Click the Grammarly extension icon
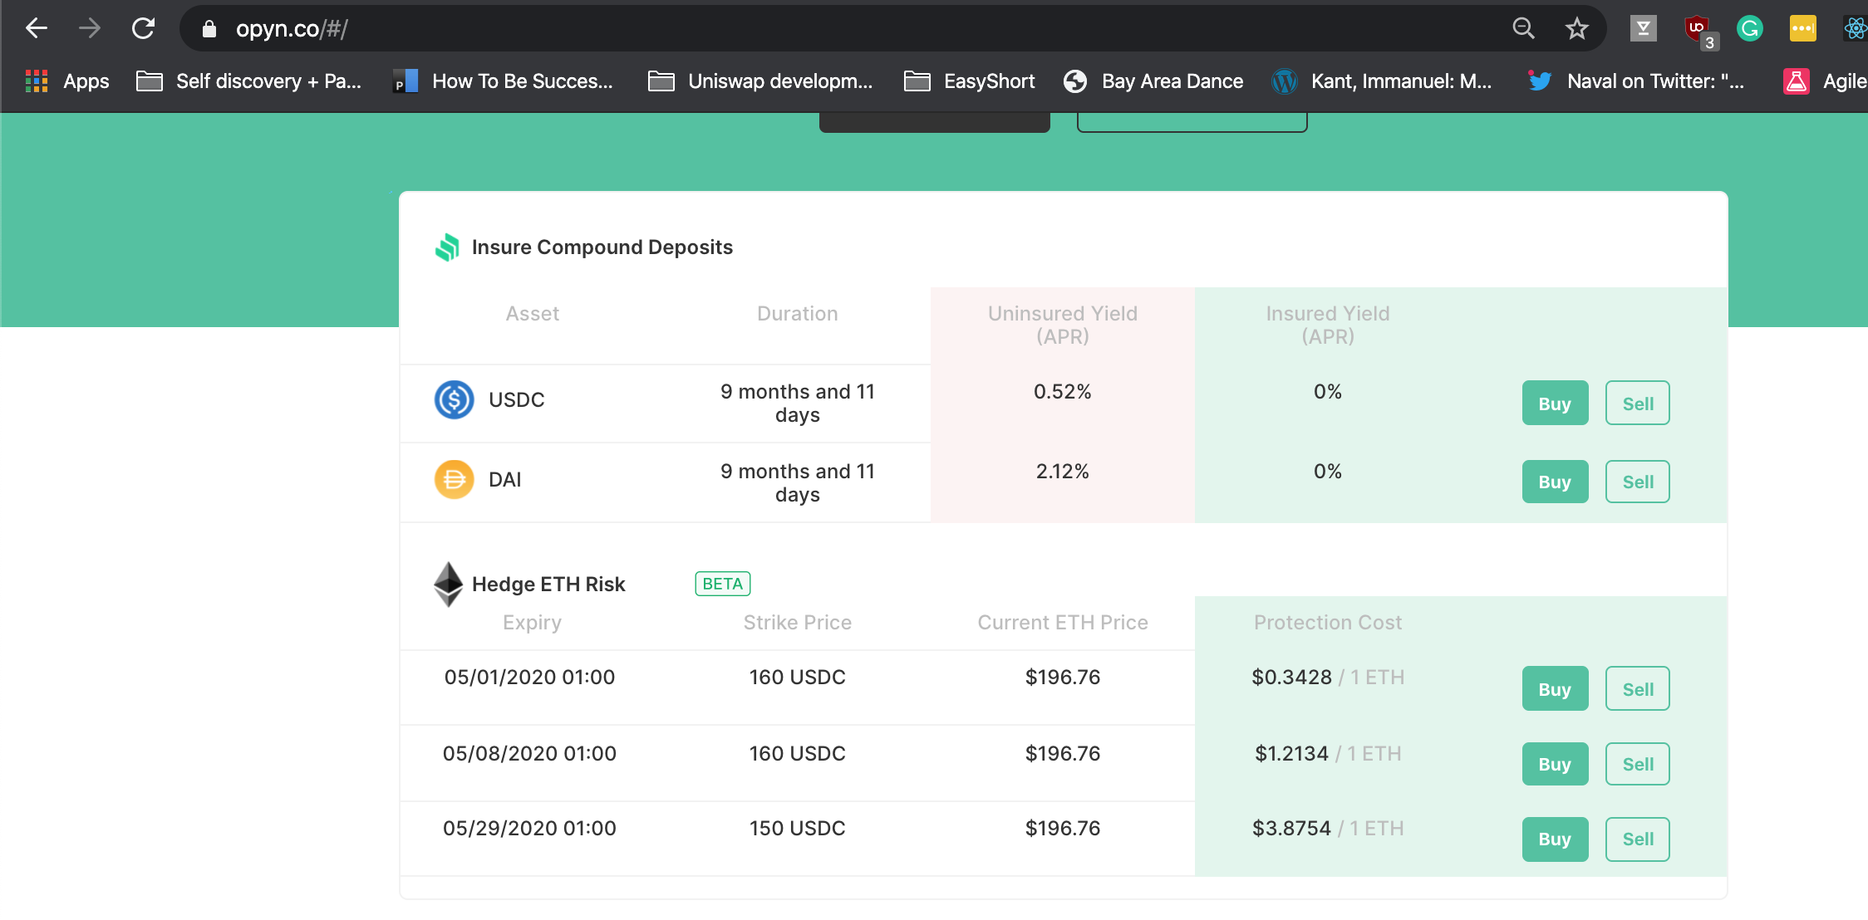Viewport: 1868px width, 920px height. (1749, 29)
